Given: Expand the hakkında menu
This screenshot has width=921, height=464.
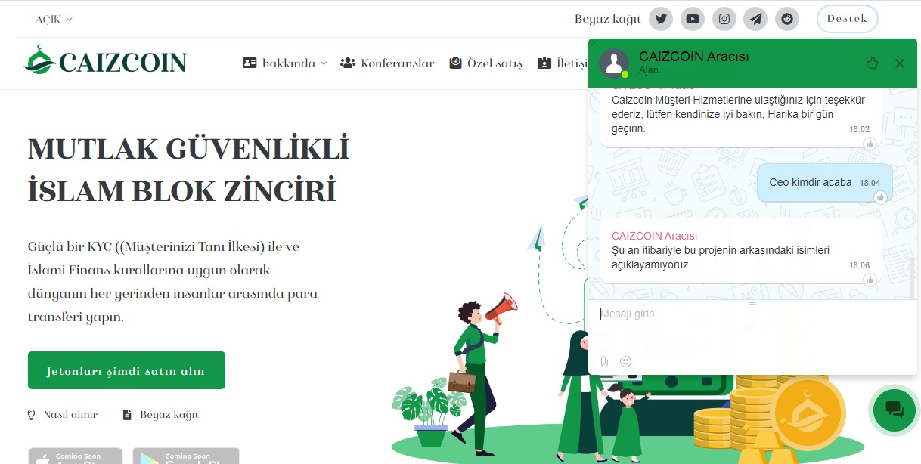Looking at the screenshot, I should 284,63.
